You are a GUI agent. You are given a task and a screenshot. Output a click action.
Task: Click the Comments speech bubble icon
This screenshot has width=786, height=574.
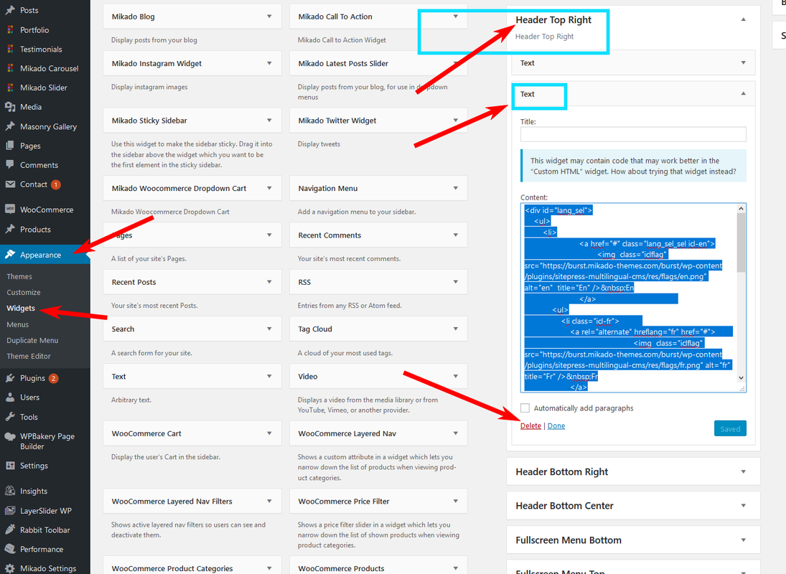click(10, 165)
